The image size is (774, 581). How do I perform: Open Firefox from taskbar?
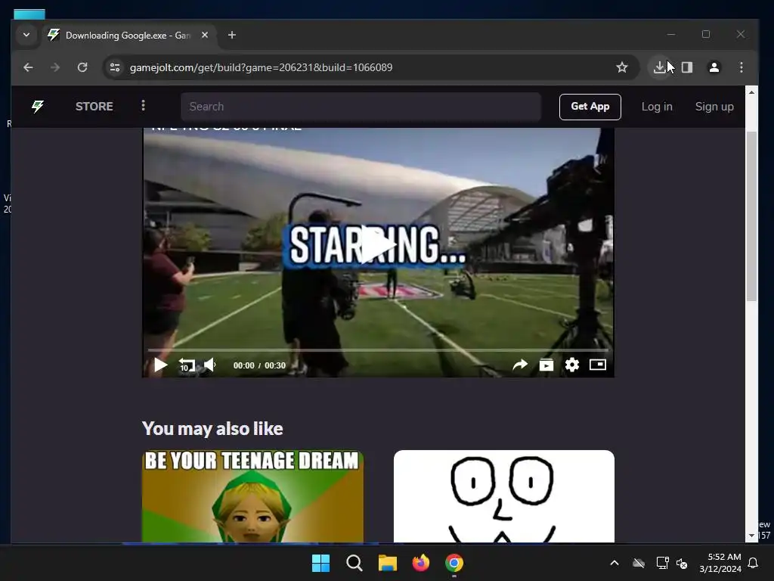420,563
